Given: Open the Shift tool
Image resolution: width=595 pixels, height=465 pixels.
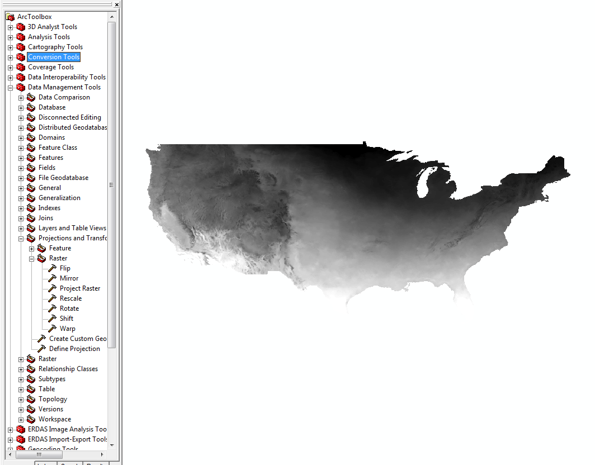Looking at the screenshot, I should 66,319.
